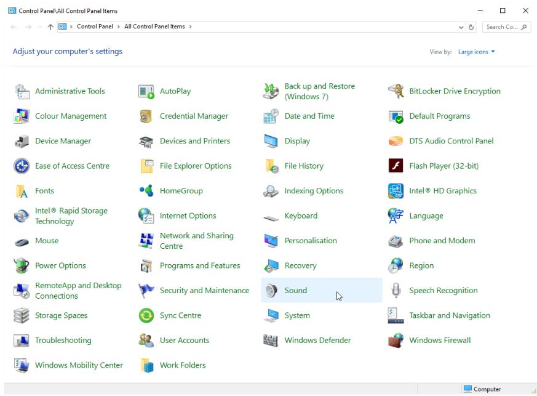The width and height of the screenshot is (537, 396).
Task: Click the AutoPlay icon
Action: point(146,91)
